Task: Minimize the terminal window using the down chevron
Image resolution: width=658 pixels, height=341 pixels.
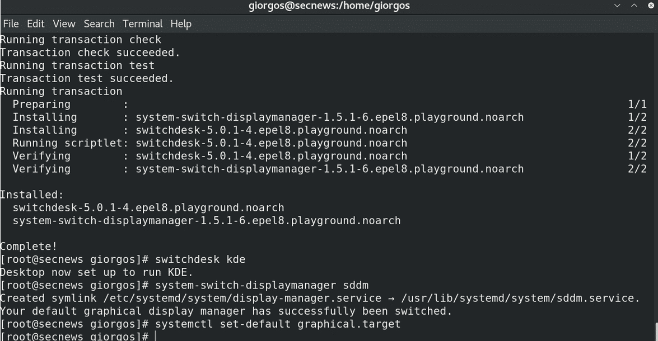Action: [x=617, y=6]
